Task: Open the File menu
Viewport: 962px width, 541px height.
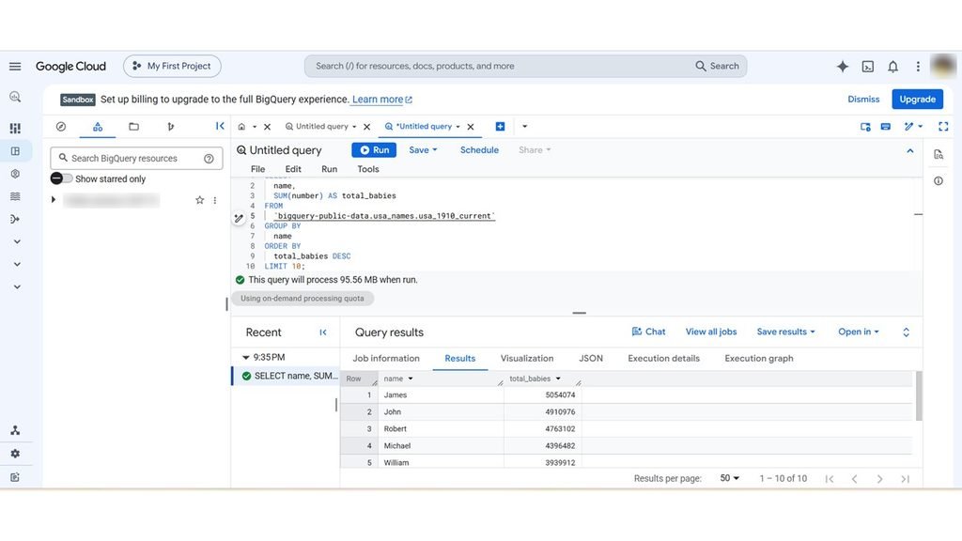Action: (257, 169)
